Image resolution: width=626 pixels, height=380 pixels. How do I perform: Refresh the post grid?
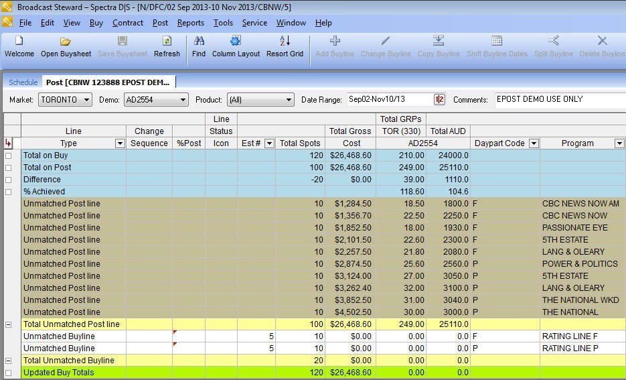point(167,41)
